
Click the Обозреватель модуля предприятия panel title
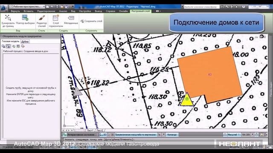pos(22,36)
